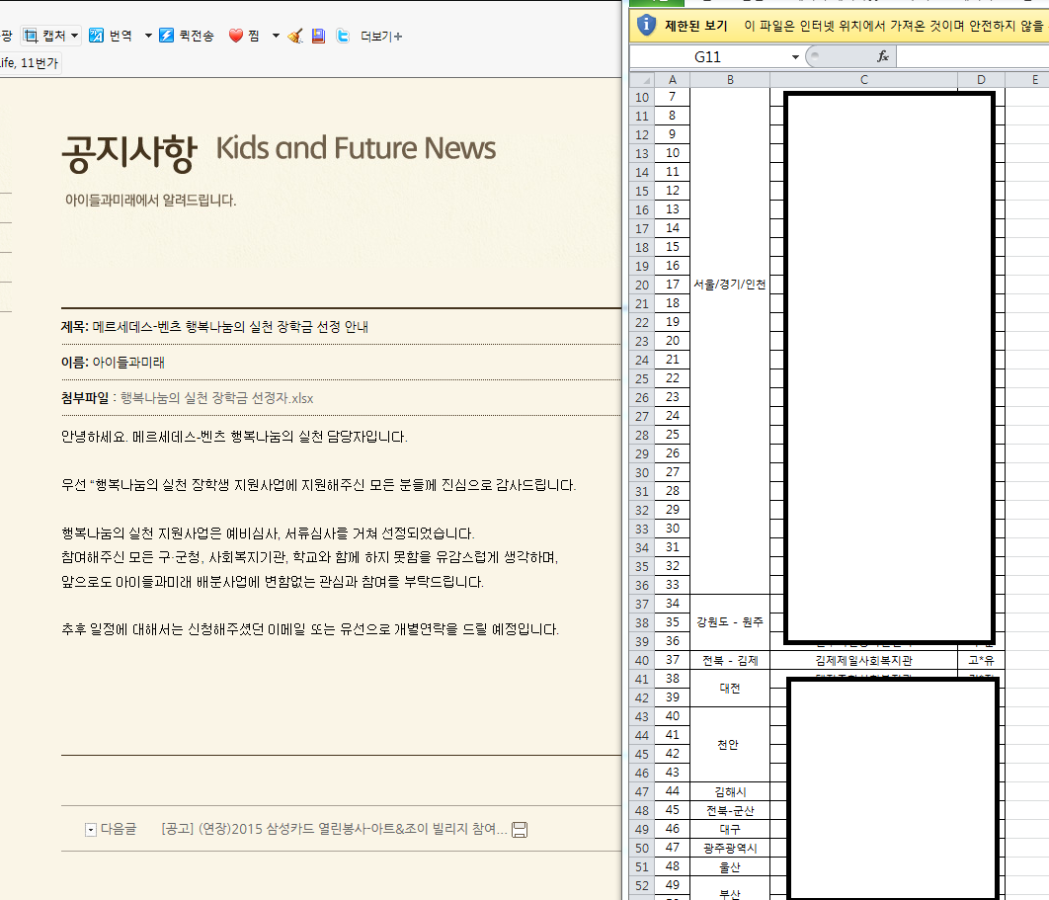Viewport: 1049px width, 900px height.
Task: Click the 제한된 보기 label in Excel
Action: click(695, 26)
